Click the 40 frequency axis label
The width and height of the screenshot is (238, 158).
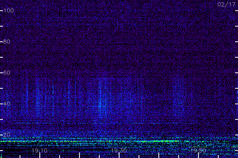coord(7,103)
